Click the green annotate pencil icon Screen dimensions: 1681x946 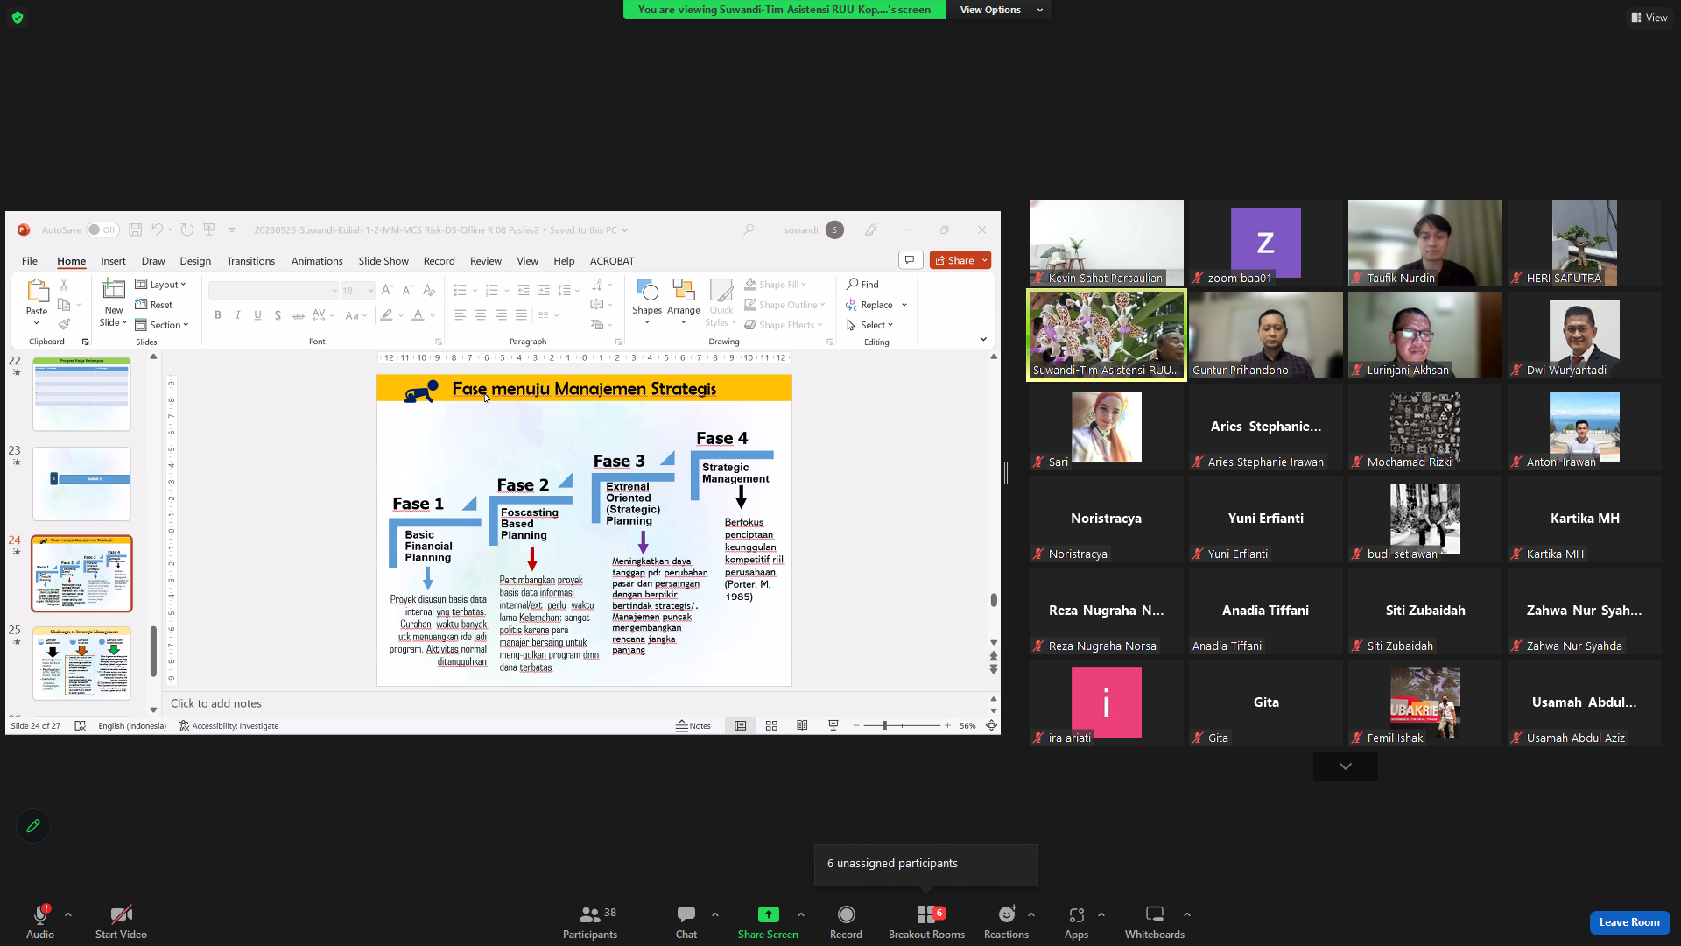coord(33,826)
